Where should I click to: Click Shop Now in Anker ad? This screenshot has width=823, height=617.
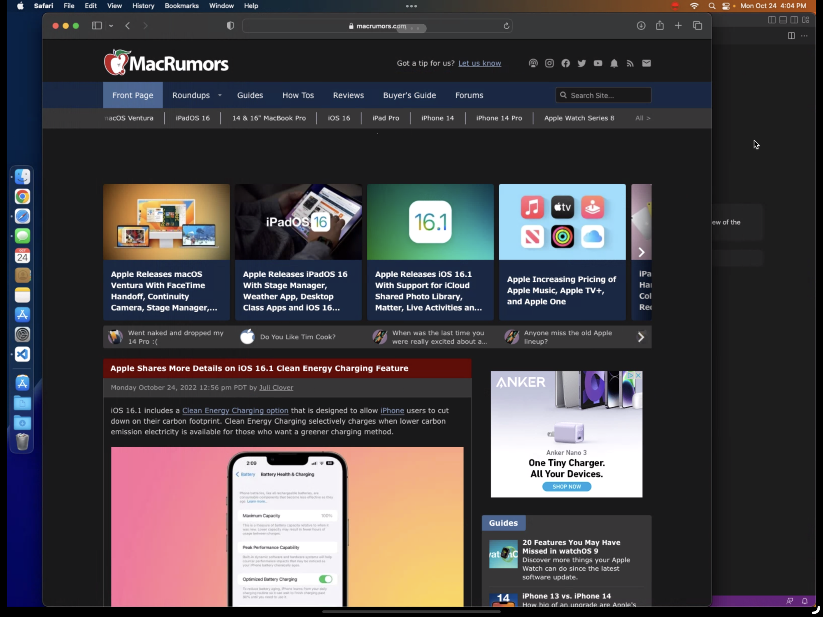point(566,487)
